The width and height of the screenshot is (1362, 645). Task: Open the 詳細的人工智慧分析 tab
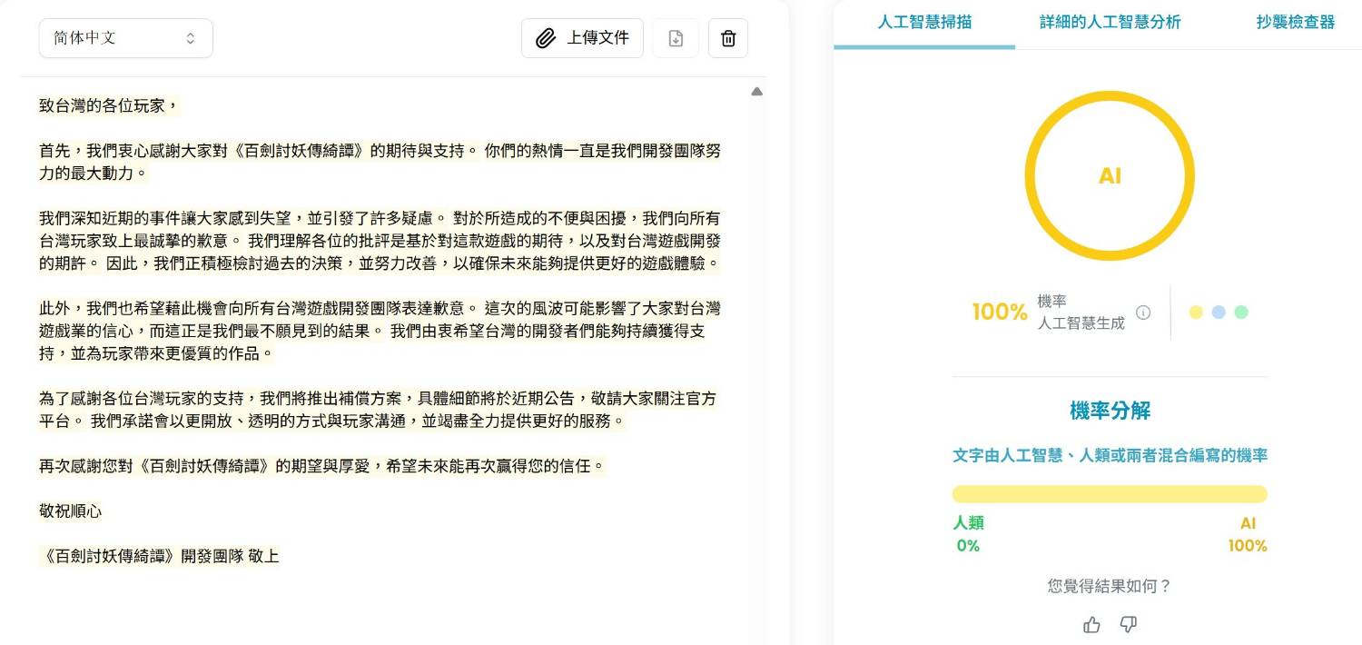(1110, 23)
